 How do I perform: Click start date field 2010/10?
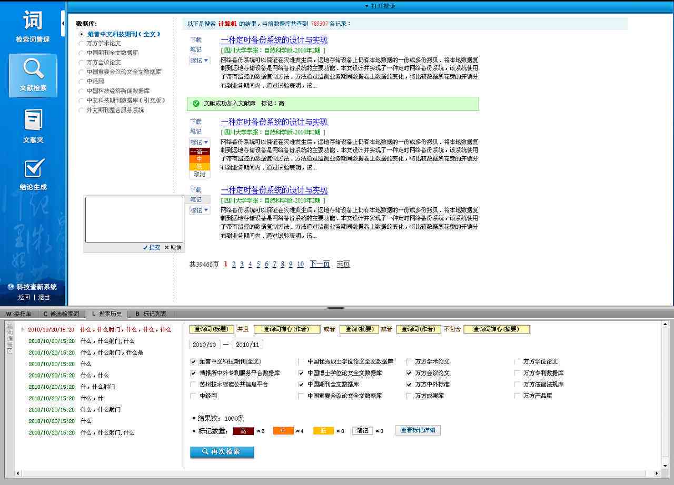tap(204, 345)
